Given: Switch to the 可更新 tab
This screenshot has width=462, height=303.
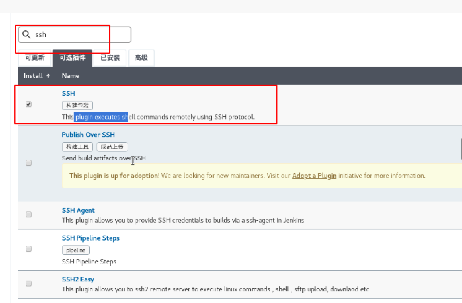Looking at the screenshot, I should 35,58.
